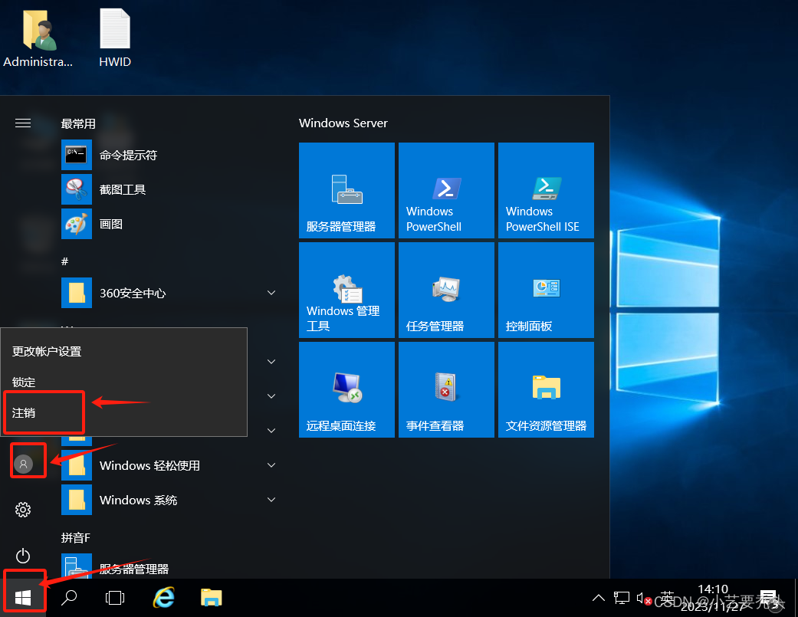This screenshot has height=617, width=798.
Task: Launch Internet Explorer from taskbar
Action: pos(164,598)
